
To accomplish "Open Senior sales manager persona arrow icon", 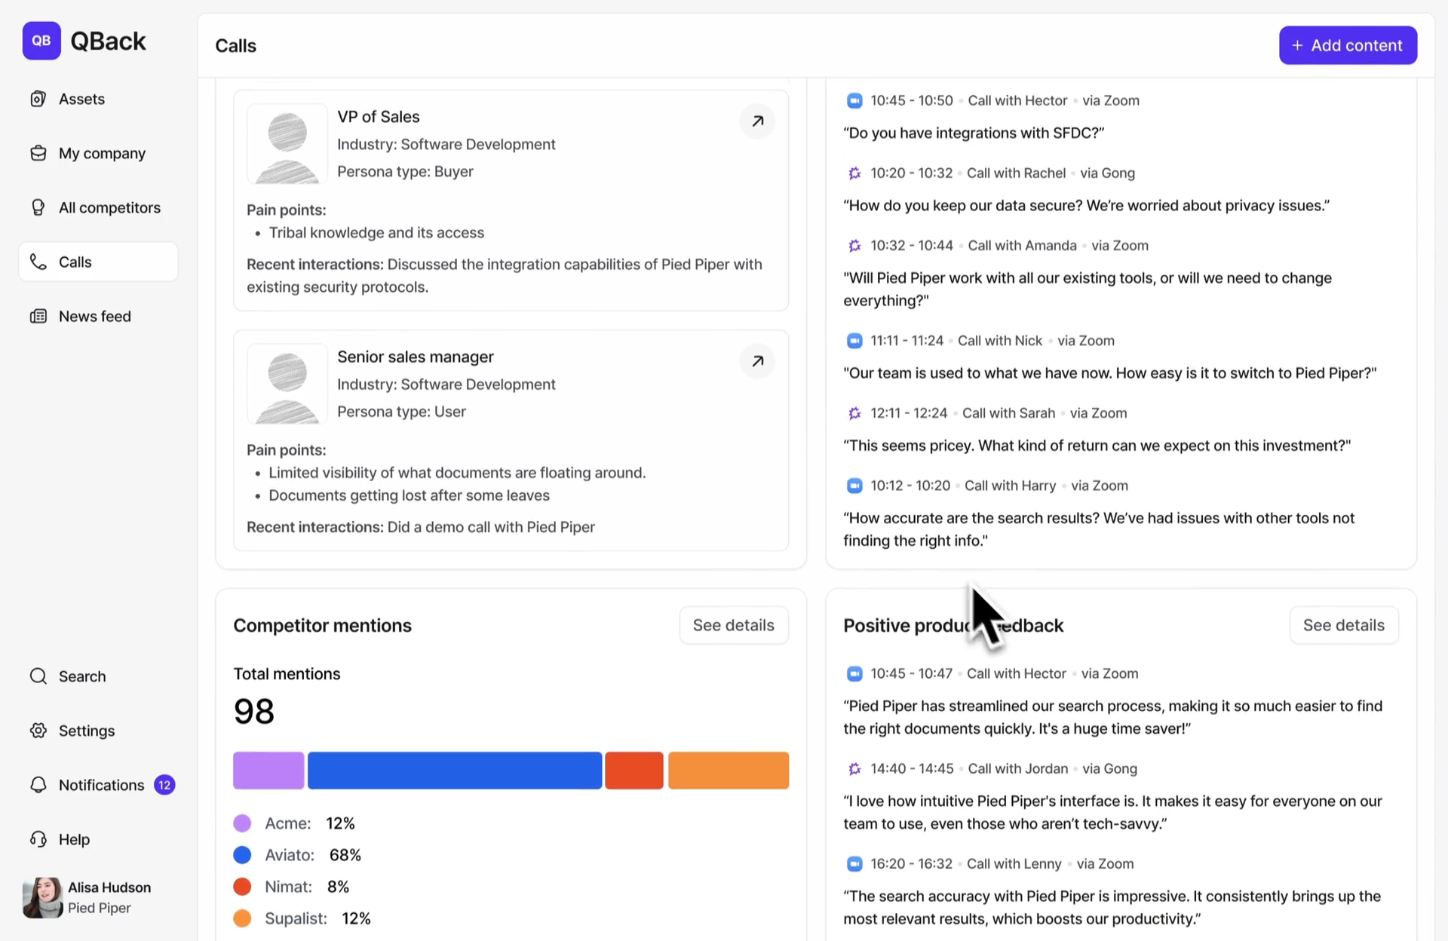I will click(x=757, y=361).
